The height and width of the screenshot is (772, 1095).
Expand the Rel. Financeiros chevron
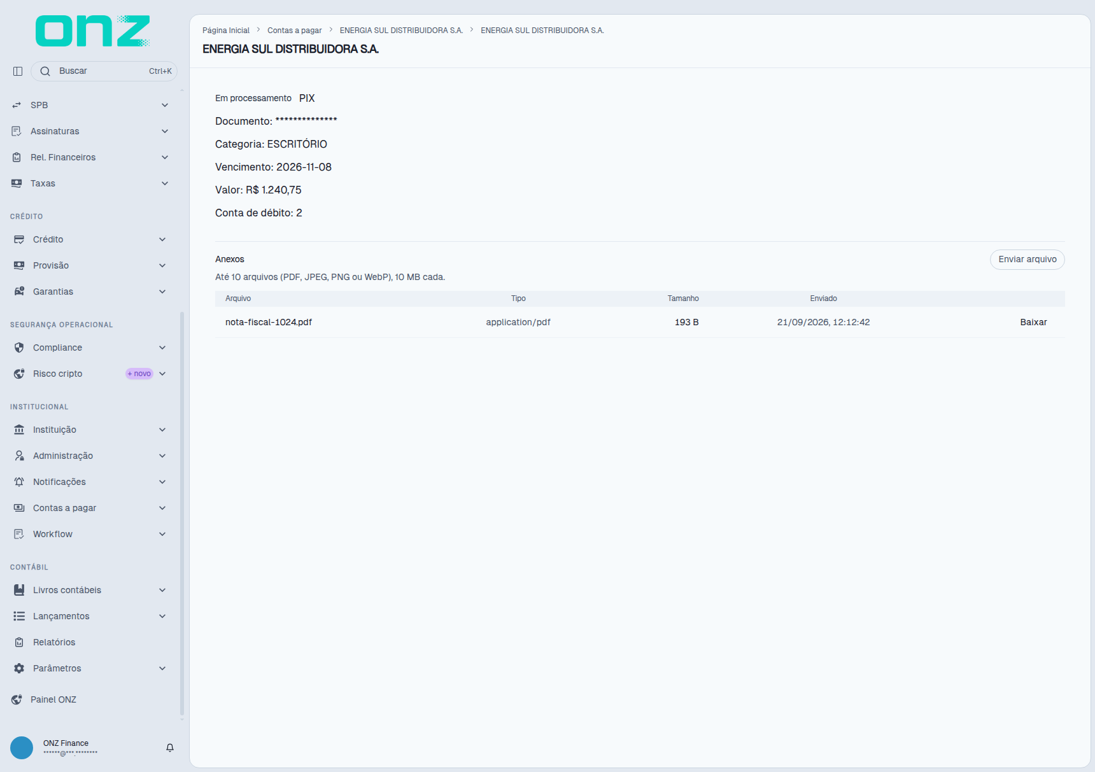pyautogui.click(x=165, y=157)
